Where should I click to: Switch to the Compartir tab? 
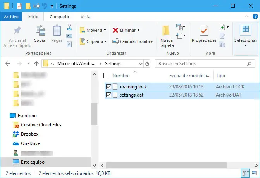tap(60, 17)
